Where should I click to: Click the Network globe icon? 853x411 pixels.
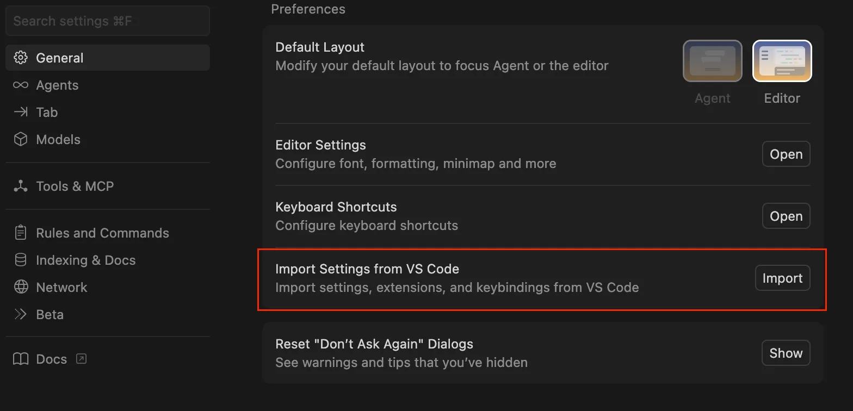(21, 287)
